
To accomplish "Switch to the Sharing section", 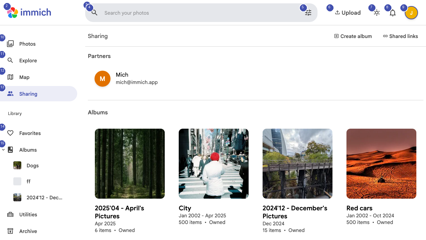I will click(28, 94).
